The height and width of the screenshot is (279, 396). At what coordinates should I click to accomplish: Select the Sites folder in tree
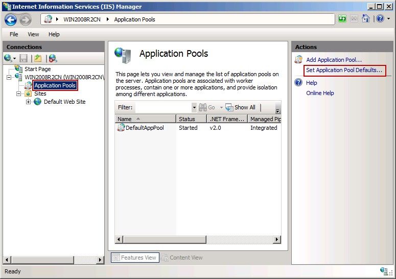pos(40,94)
